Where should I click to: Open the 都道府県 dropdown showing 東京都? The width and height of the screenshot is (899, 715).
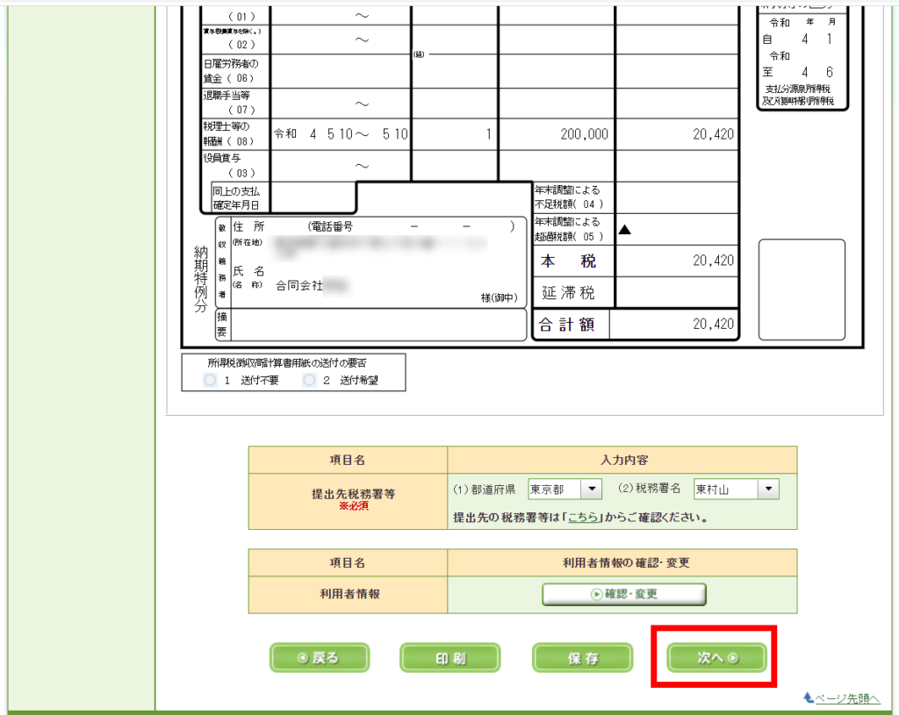(565, 489)
